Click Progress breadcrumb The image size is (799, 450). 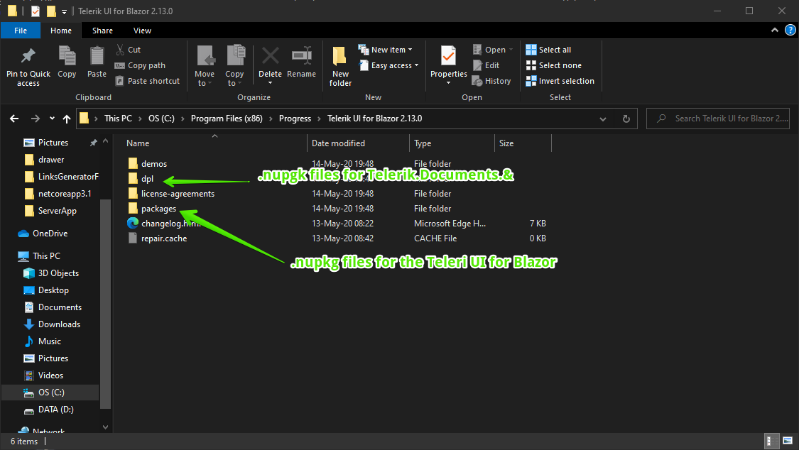(295, 118)
